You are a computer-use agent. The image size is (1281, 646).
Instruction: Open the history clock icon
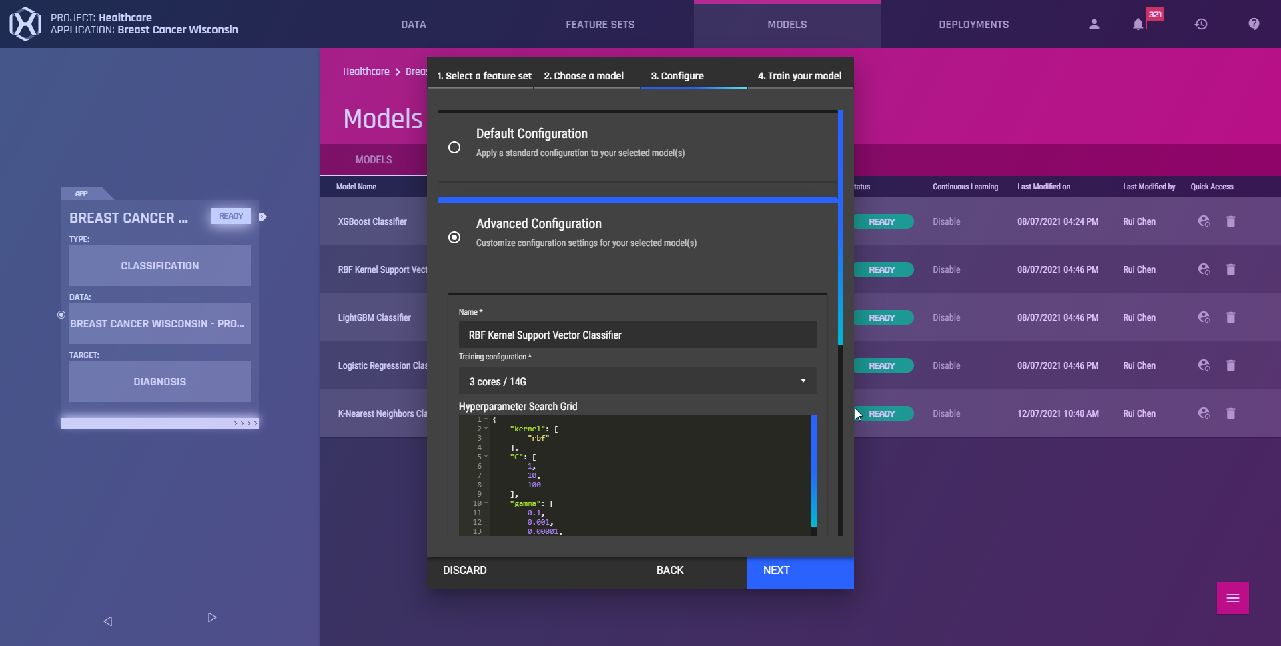pos(1201,24)
